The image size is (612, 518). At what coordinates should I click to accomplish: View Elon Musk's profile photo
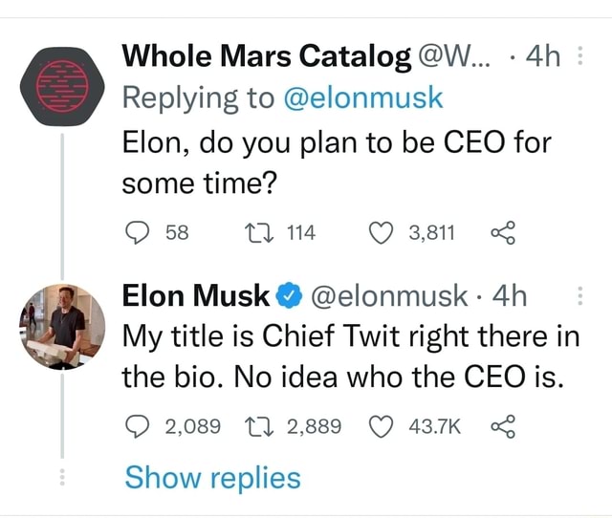click(x=63, y=327)
